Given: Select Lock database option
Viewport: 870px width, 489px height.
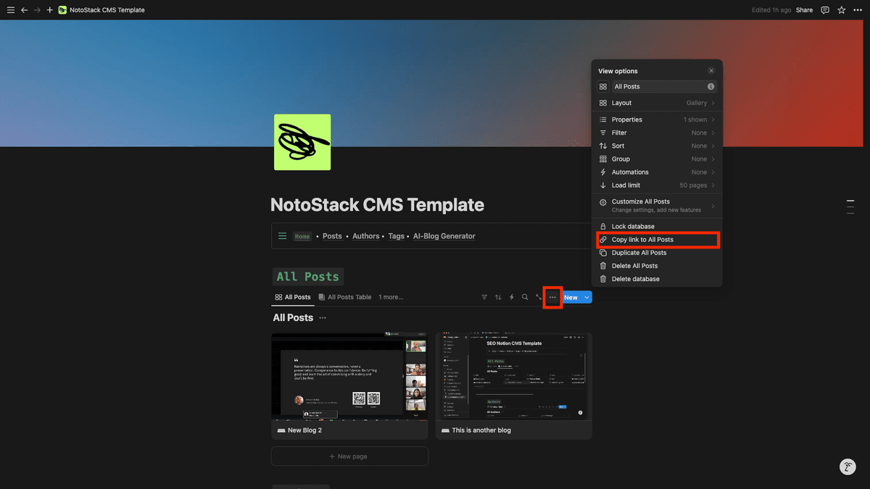Looking at the screenshot, I should coord(657,227).
